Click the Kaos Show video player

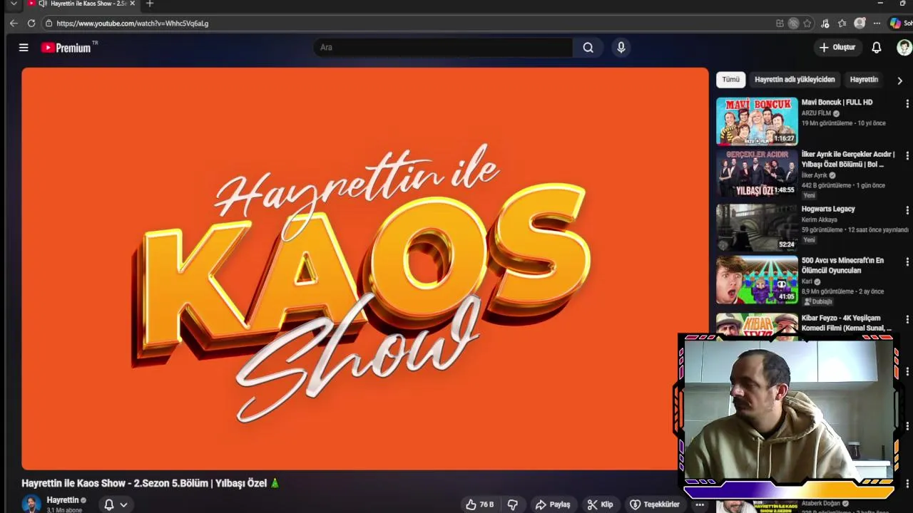364,269
